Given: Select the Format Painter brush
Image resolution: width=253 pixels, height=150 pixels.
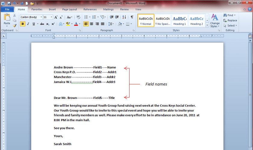Looking at the screenshot, I should 14,25.
